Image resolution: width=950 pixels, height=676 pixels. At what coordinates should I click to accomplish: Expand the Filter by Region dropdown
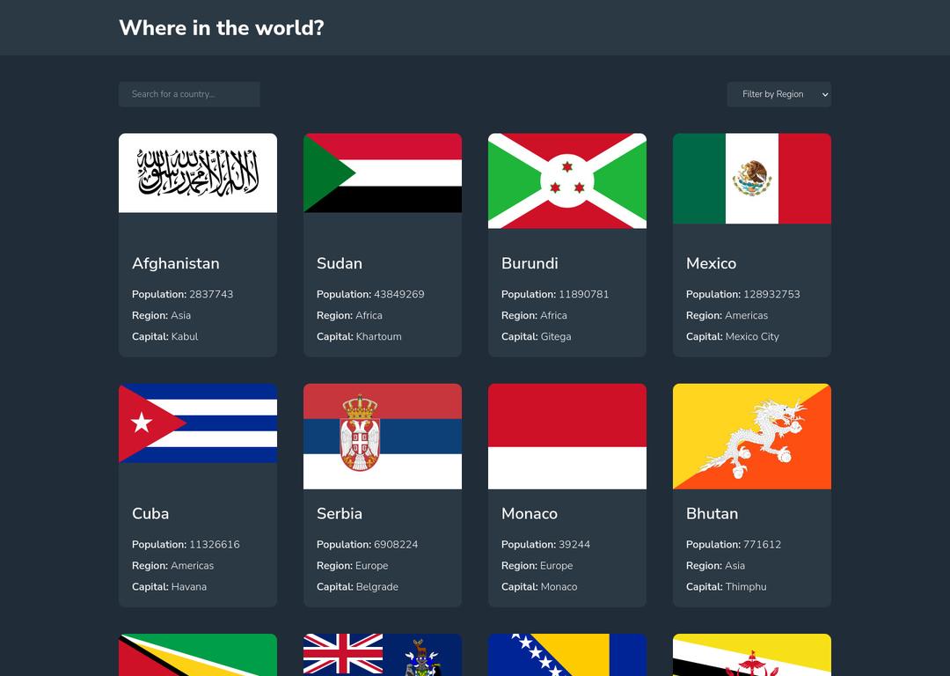pos(778,94)
